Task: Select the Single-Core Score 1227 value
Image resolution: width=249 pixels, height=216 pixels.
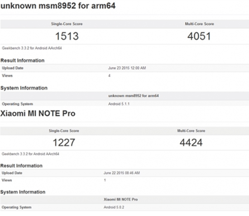Action: (x=64, y=142)
